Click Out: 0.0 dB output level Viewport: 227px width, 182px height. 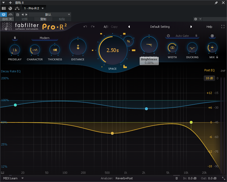coord(209,178)
